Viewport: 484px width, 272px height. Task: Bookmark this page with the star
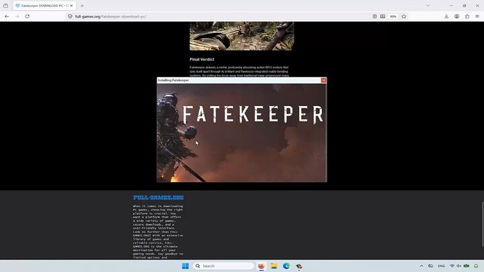(x=404, y=16)
